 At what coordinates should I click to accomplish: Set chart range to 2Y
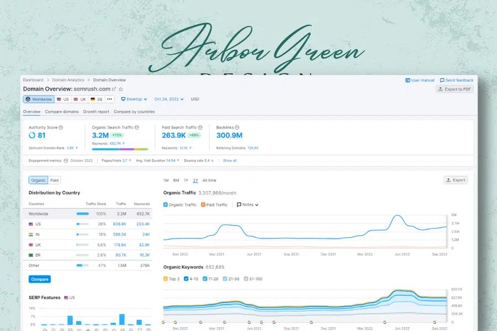(x=195, y=180)
